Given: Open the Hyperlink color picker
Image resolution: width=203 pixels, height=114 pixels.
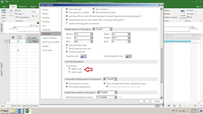Looking at the screenshot, I should [83, 56].
